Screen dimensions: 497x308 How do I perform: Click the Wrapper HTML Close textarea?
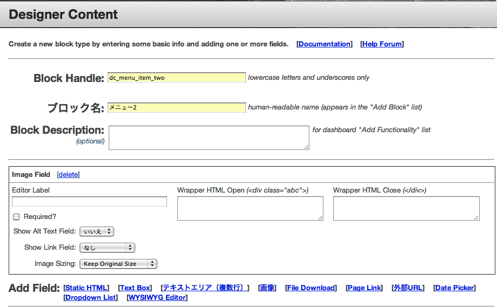coord(406,208)
